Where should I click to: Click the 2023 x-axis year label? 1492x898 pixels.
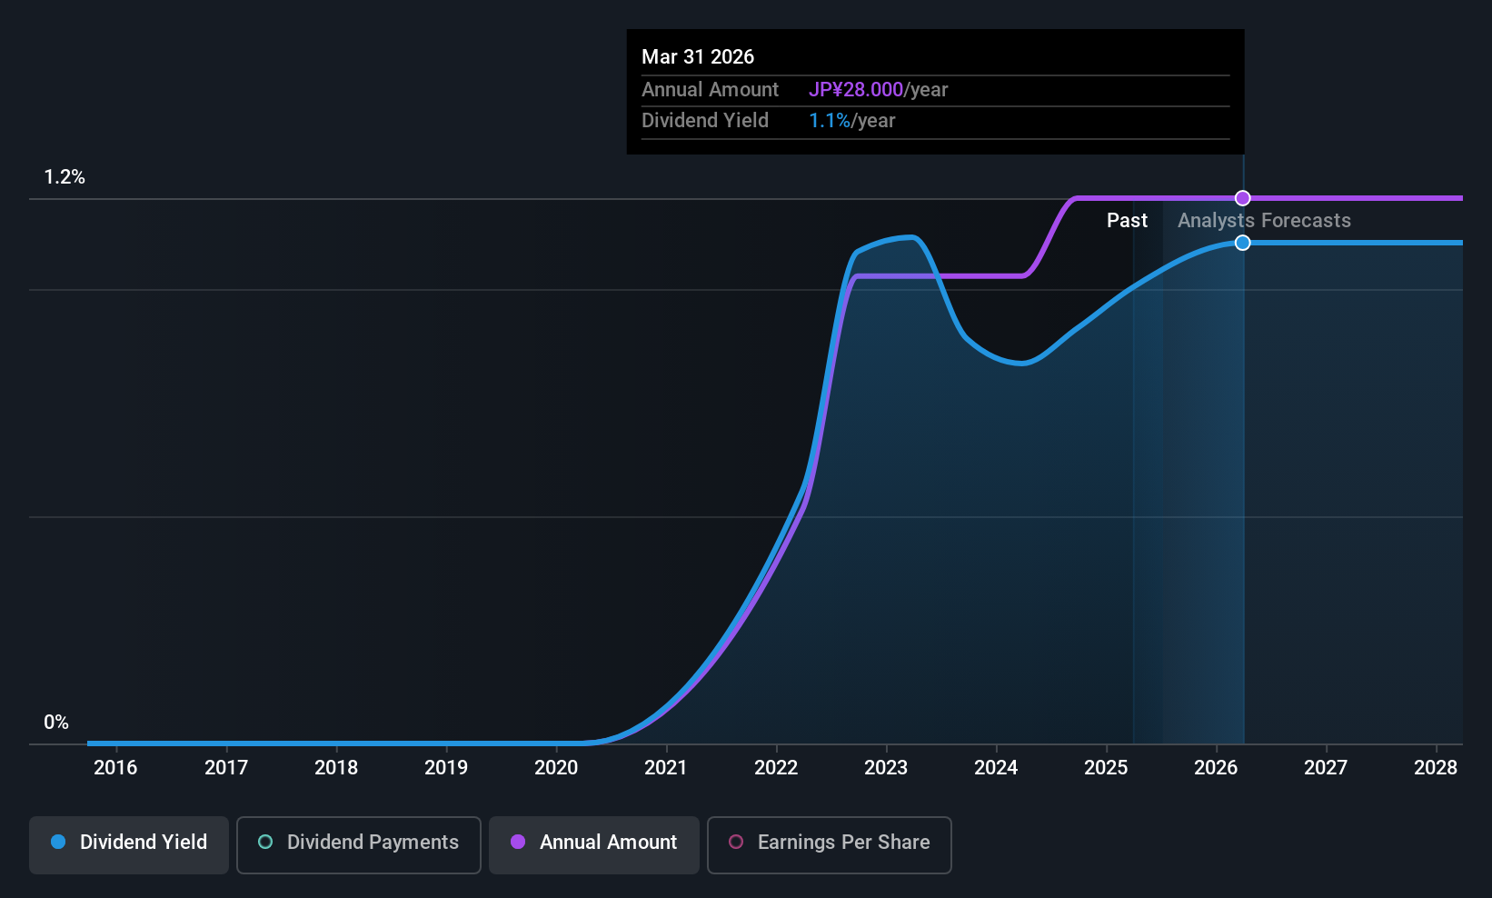pyautogui.click(x=886, y=768)
